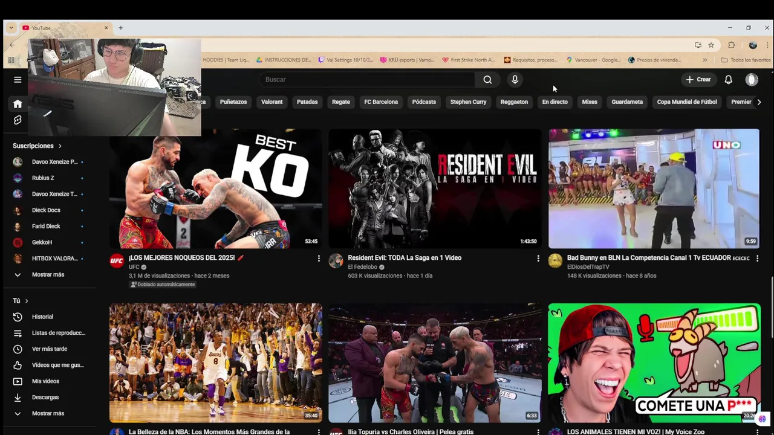
Task: Open the KRÜ esports bookmark
Action: (407, 60)
